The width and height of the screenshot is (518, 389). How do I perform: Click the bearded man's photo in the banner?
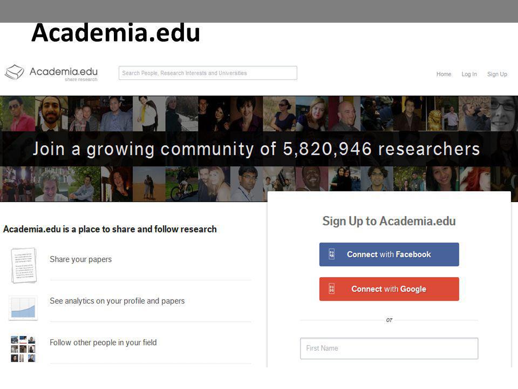(x=51, y=113)
